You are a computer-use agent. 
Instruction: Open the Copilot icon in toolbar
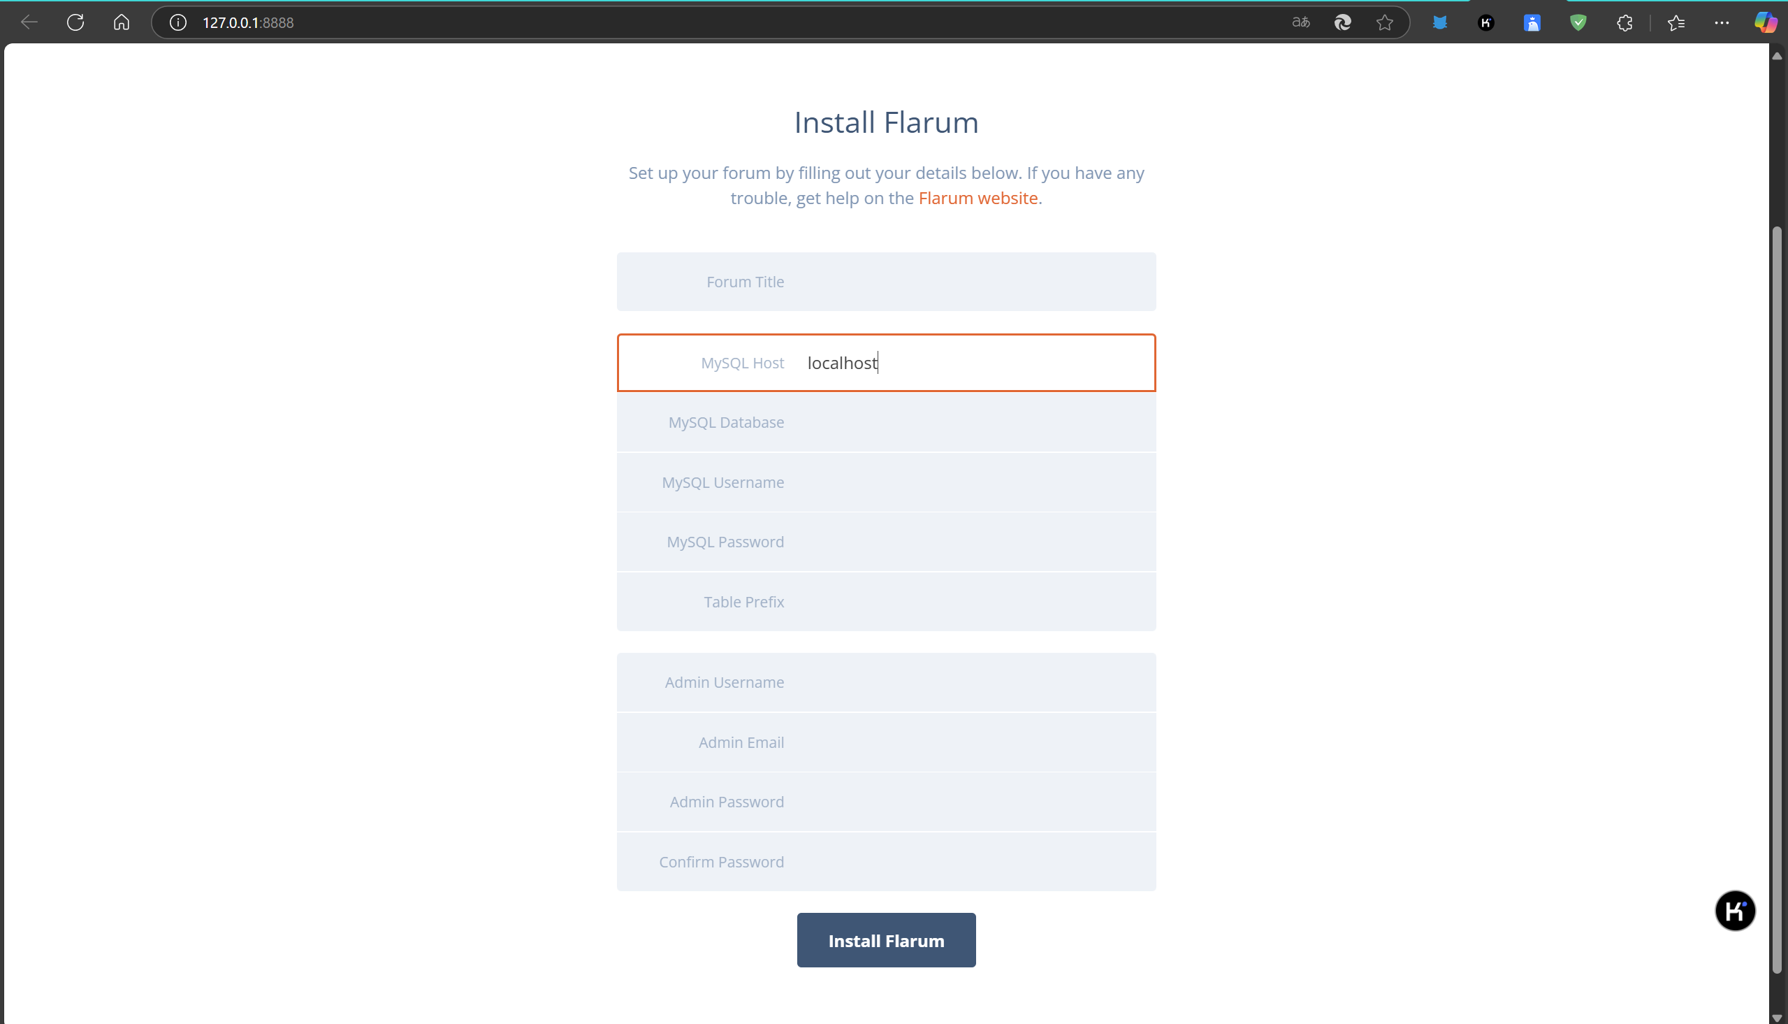pyautogui.click(x=1765, y=22)
